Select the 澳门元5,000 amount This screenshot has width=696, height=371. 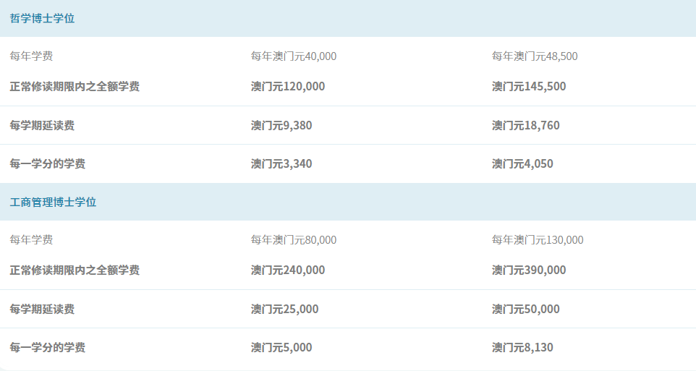pos(281,347)
